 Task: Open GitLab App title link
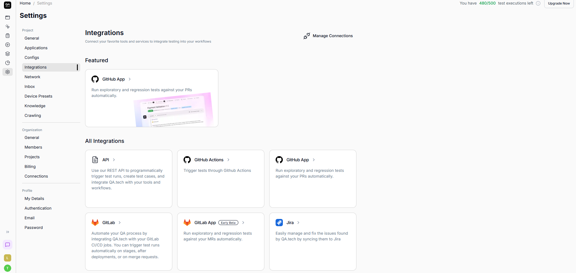pos(205,223)
